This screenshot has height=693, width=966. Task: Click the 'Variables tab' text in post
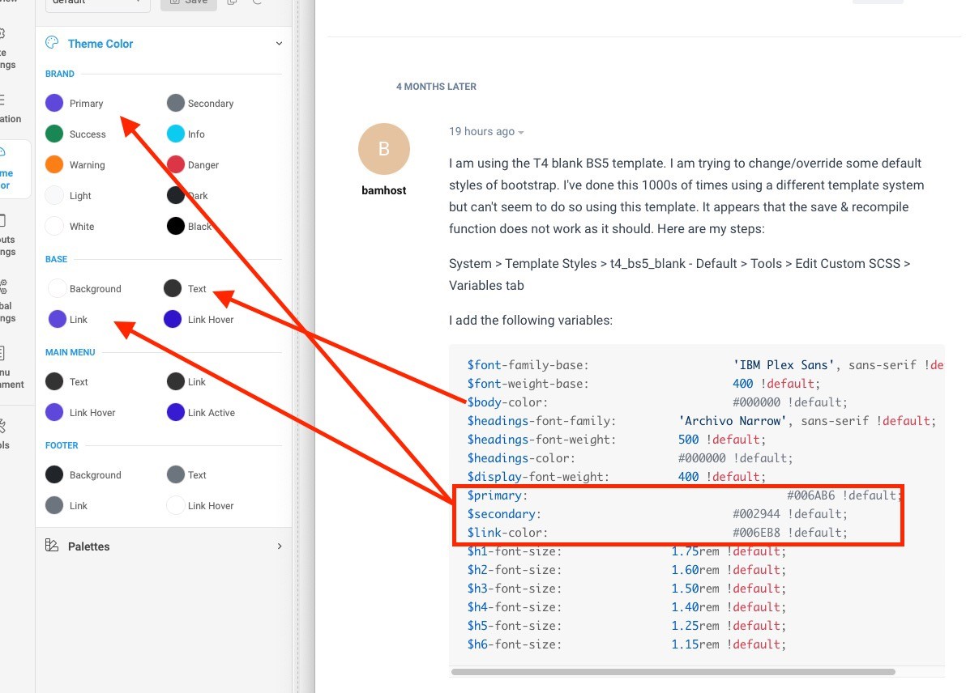(x=486, y=286)
